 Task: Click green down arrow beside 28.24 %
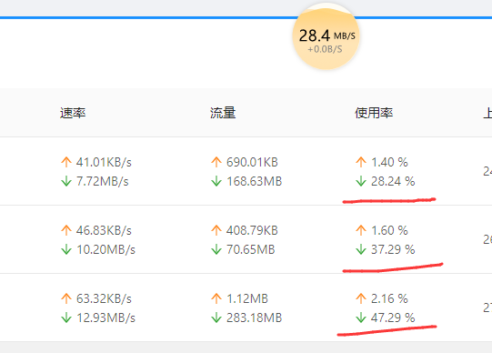point(361,181)
